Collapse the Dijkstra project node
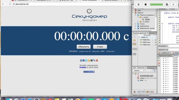 [133, 13]
